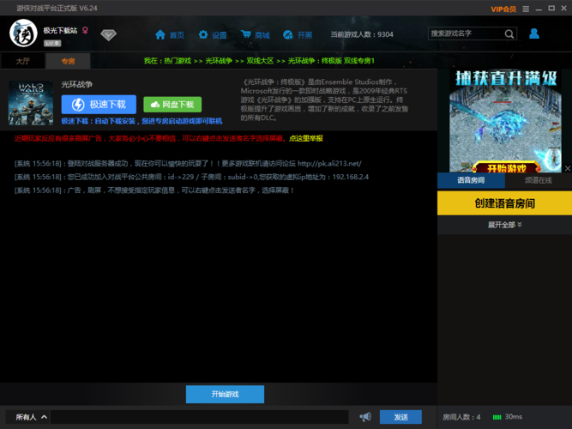Screen dimensions: 572x429
Task: Click the megaphone broadcast icon
Action: [x=365, y=417]
